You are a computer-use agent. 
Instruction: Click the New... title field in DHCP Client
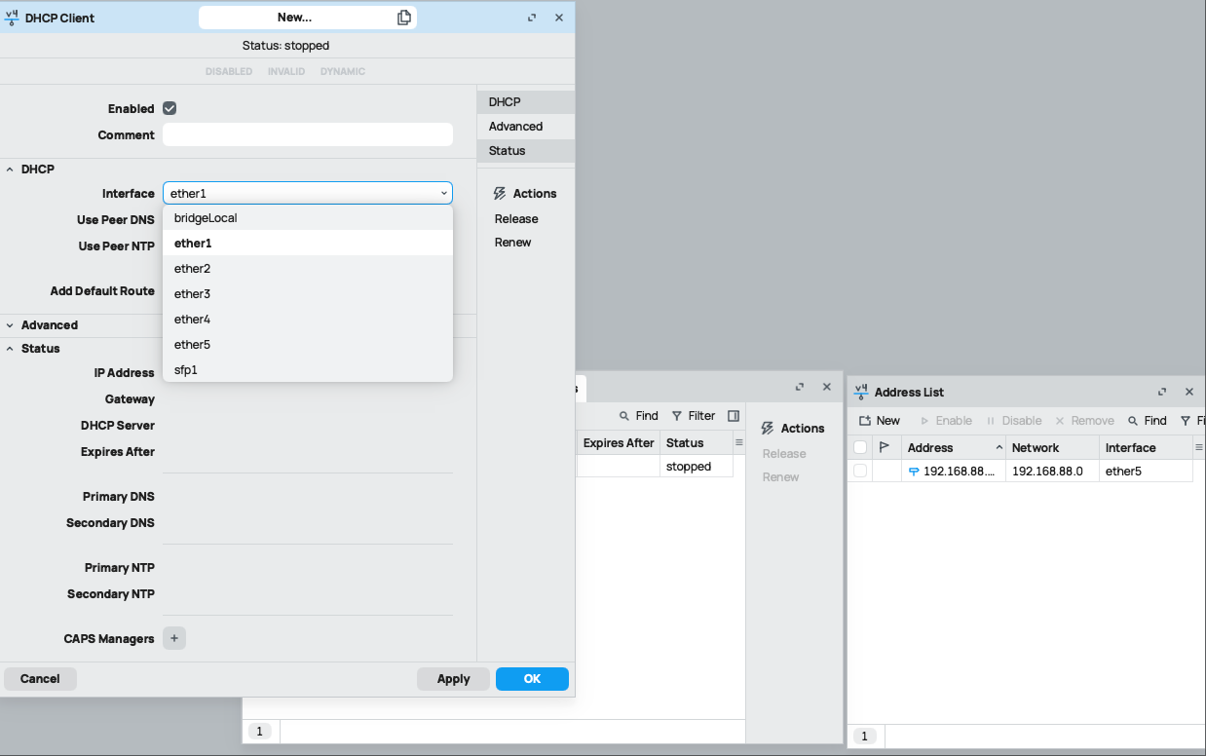point(308,18)
